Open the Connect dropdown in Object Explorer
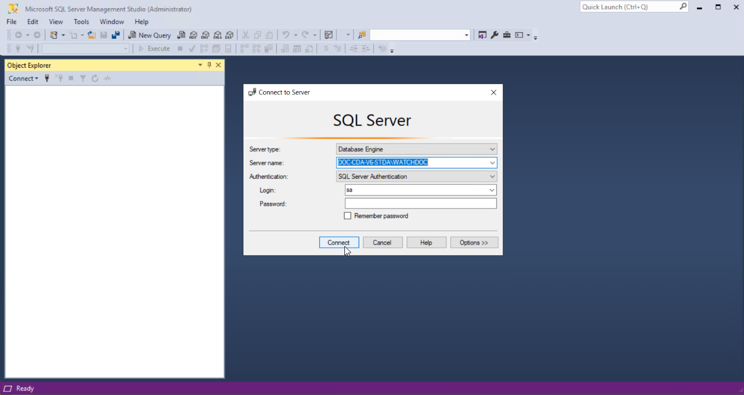The width and height of the screenshot is (744, 395). tap(23, 79)
